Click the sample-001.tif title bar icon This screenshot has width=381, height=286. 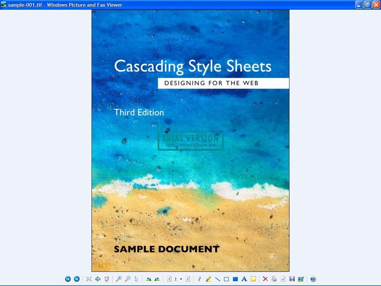click(3, 4)
